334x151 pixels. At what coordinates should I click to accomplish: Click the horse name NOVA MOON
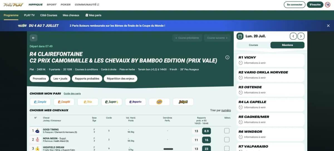point(50,138)
